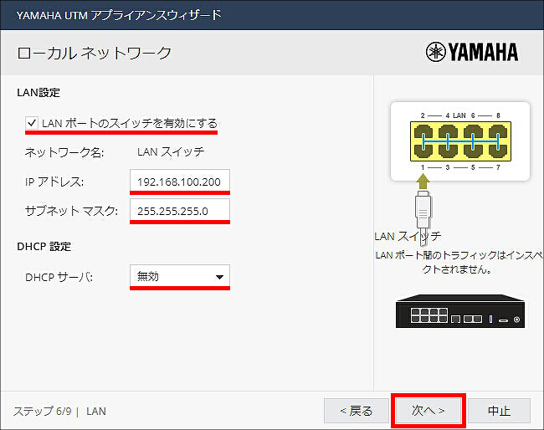Click the サブネット マスク label
Image resolution: width=544 pixels, height=430 pixels.
pos(71,211)
